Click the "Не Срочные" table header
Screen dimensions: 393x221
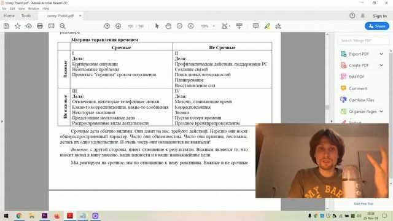[222, 47]
